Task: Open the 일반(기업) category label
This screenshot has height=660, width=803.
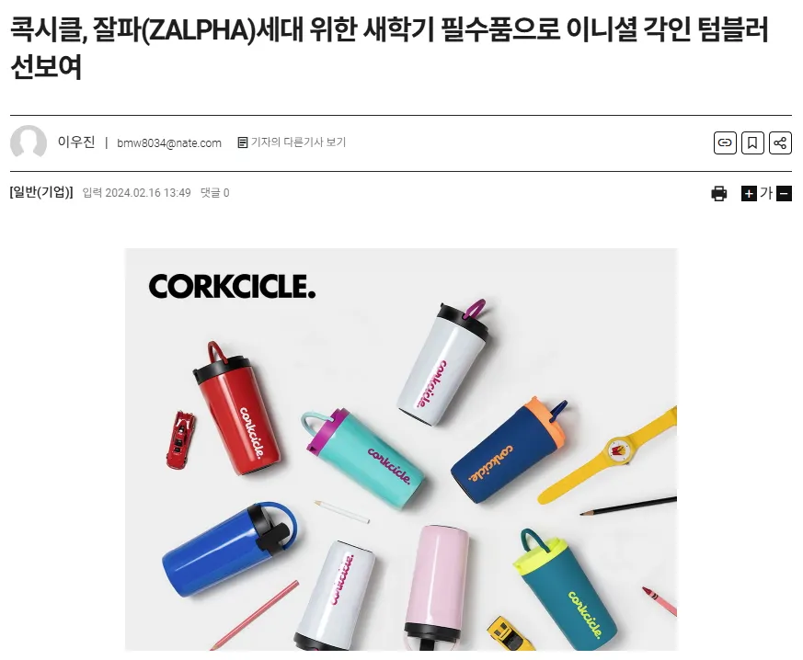Action: coord(41,192)
